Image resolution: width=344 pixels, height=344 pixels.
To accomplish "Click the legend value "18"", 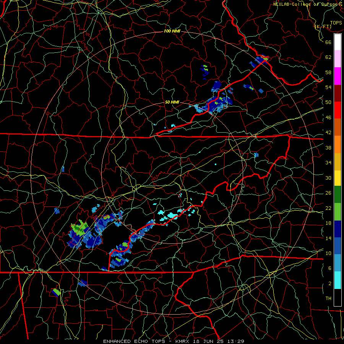I will tap(328, 223).
